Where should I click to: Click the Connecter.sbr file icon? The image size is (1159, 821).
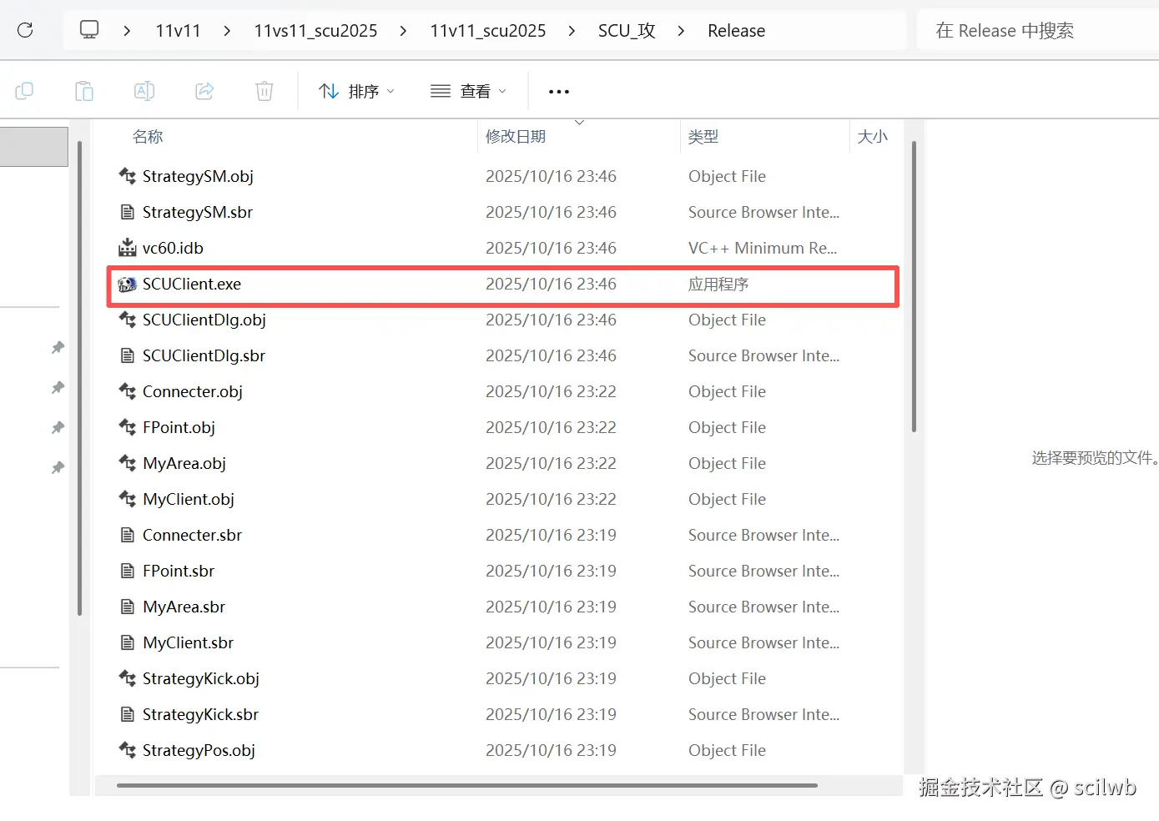[x=128, y=535]
